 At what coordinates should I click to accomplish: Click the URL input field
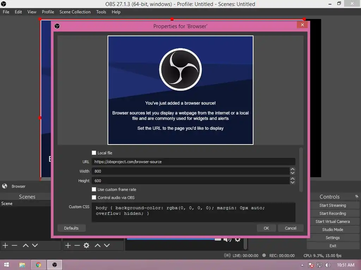(x=194, y=162)
